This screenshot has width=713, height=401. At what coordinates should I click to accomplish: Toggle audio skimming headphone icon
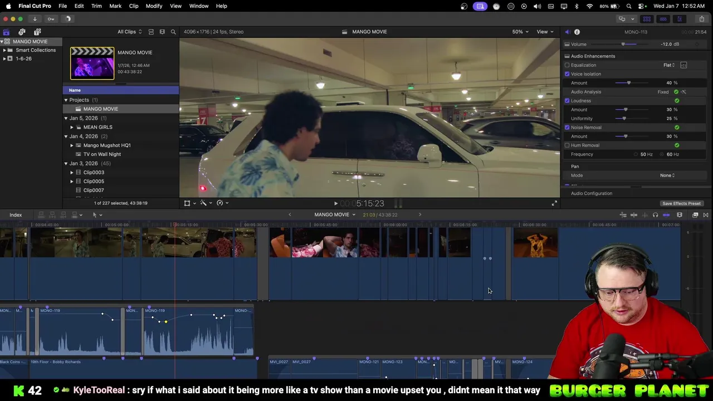pyautogui.click(x=655, y=215)
